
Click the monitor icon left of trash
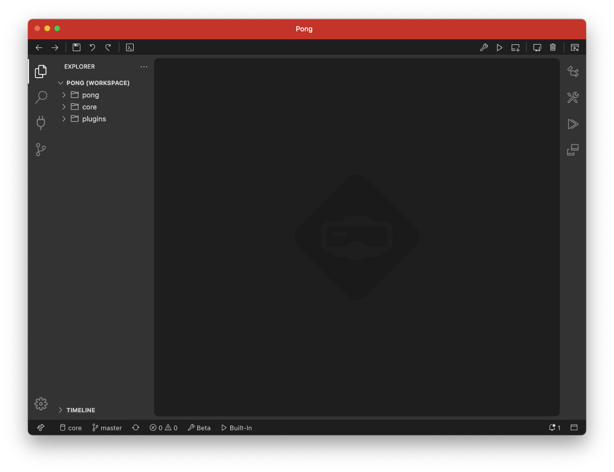pyautogui.click(x=537, y=47)
